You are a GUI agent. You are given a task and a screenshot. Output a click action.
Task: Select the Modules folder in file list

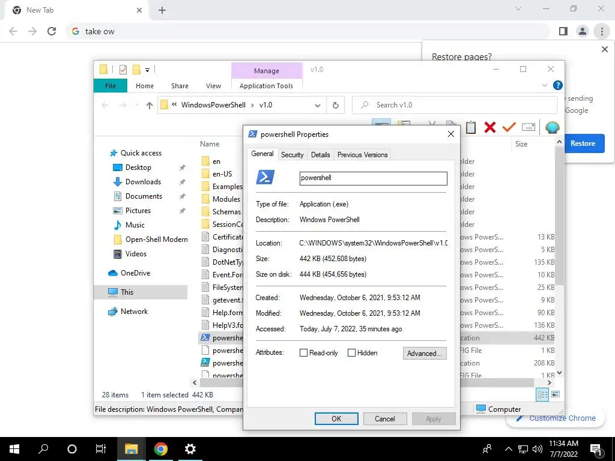coord(226,199)
